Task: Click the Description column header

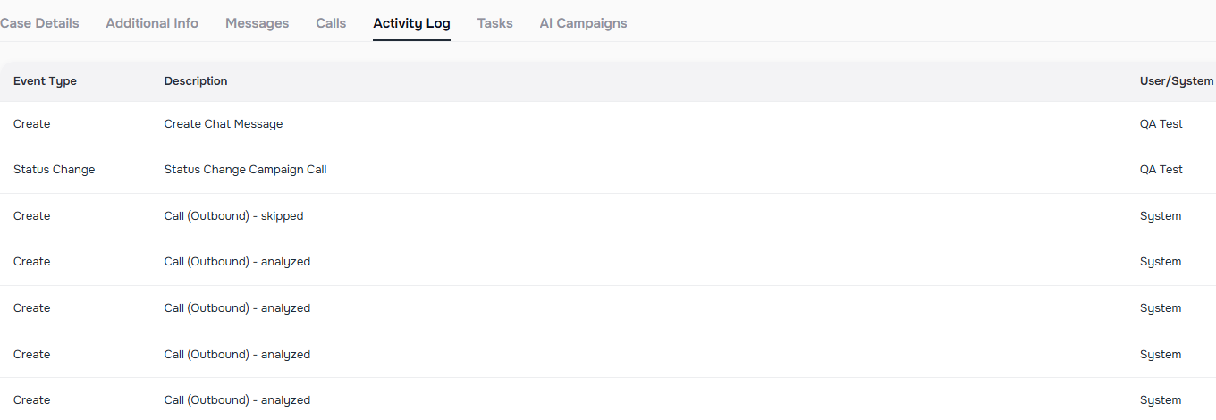Action: click(x=196, y=81)
